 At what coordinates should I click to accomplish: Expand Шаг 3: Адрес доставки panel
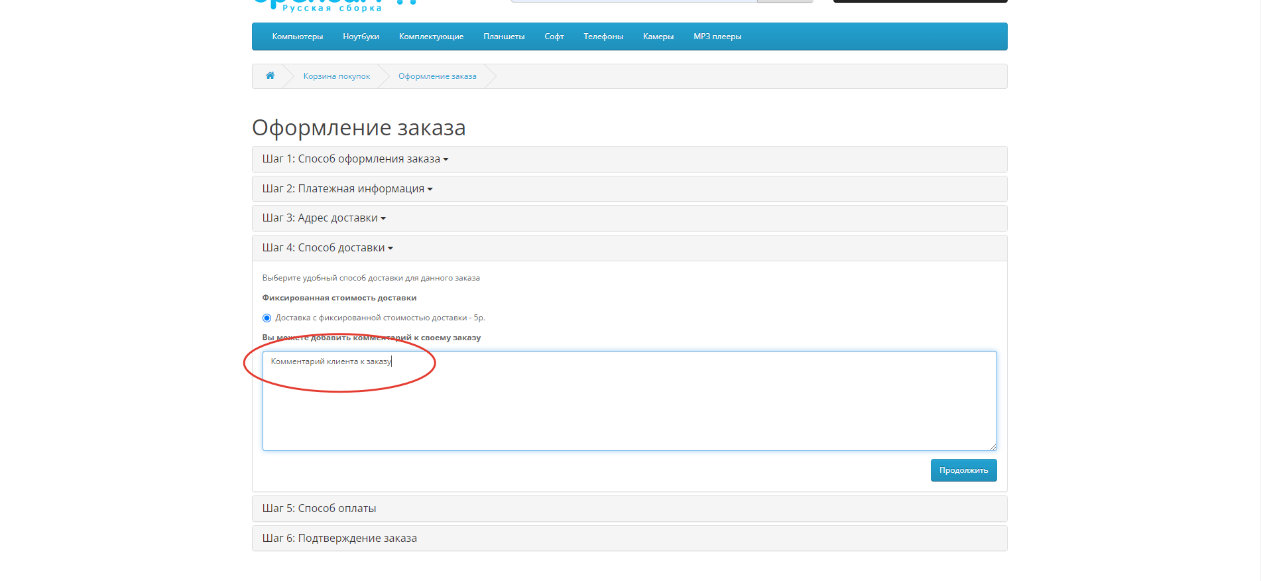click(x=324, y=218)
